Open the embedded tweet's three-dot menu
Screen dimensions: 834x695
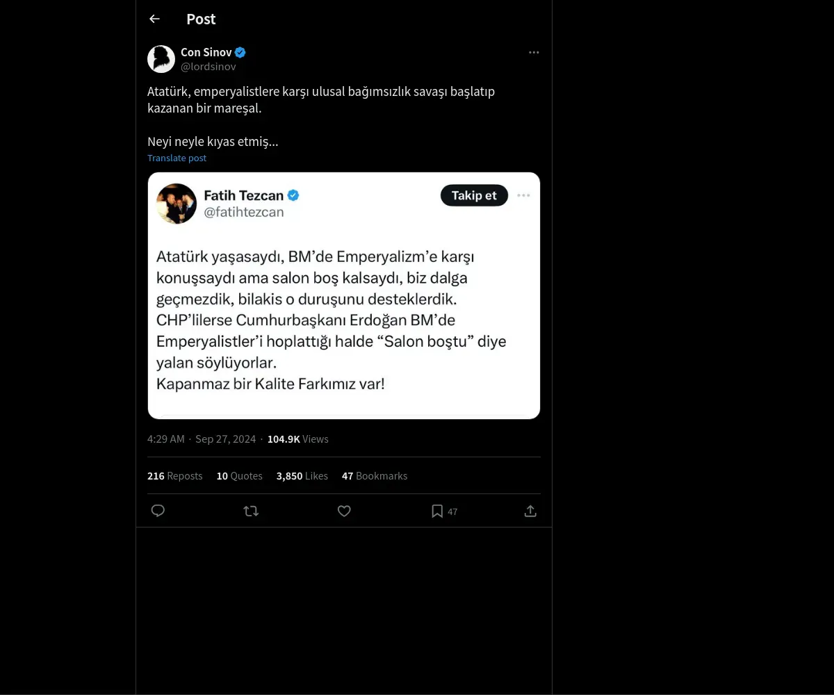(524, 195)
